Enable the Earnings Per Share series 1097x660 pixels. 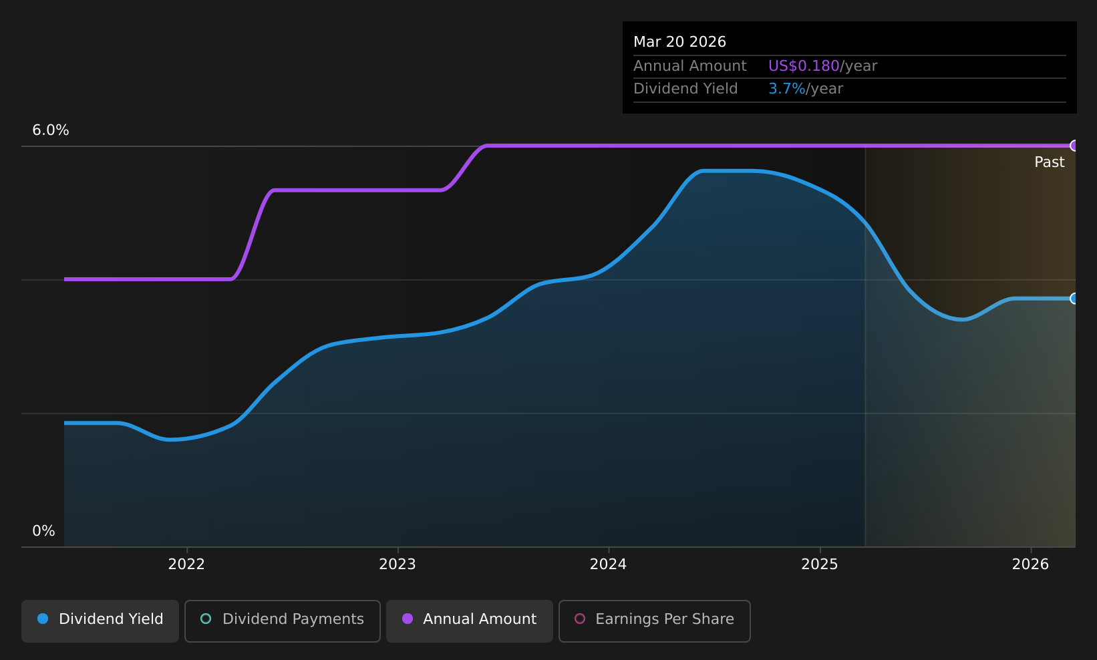[x=655, y=621]
